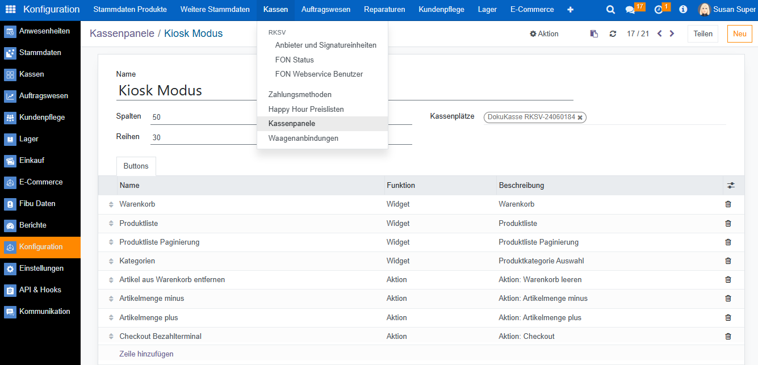The width and height of the screenshot is (758, 365).
Task: Click the refresh icon
Action: (x=613, y=34)
